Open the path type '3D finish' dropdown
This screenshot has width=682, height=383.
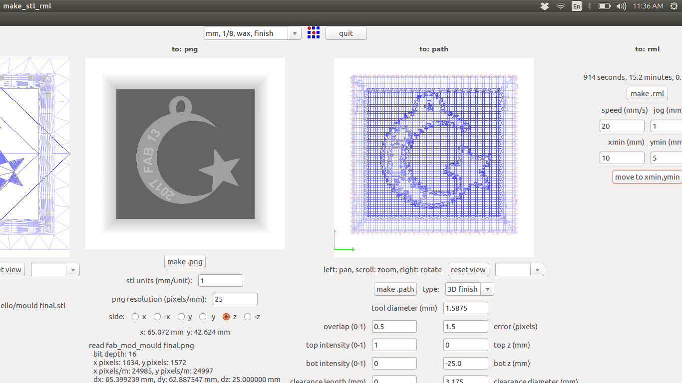pyautogui.click(x=487, y=289)
